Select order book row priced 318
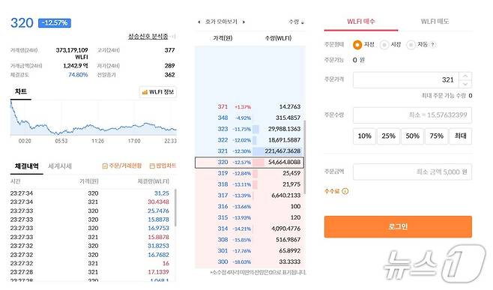The height and width of the screenshot is (290, 493). [250, 184]
